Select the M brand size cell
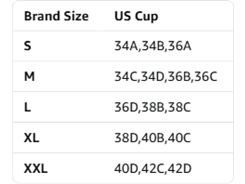The width and height of the screenshot is (245, 184). pos(29,76)
